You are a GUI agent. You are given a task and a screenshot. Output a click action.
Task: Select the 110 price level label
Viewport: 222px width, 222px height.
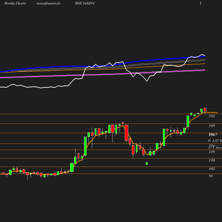pyautogui.click(x=212, y=160)
